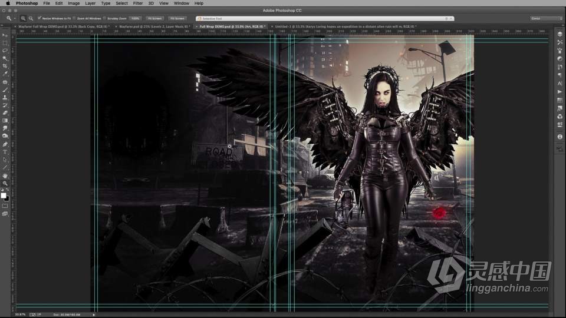Click the ruler origin corner box
This screenshot has height=318, width=566.
(x=14, y=31)
